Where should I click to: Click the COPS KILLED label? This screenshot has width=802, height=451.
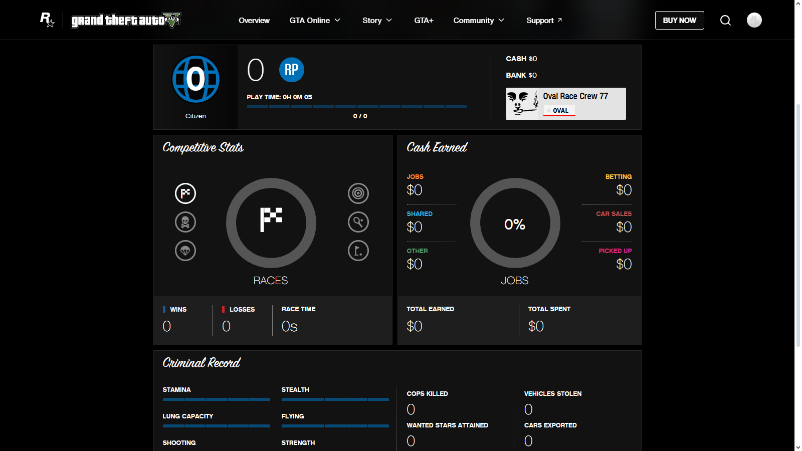[x=428, y=394]
